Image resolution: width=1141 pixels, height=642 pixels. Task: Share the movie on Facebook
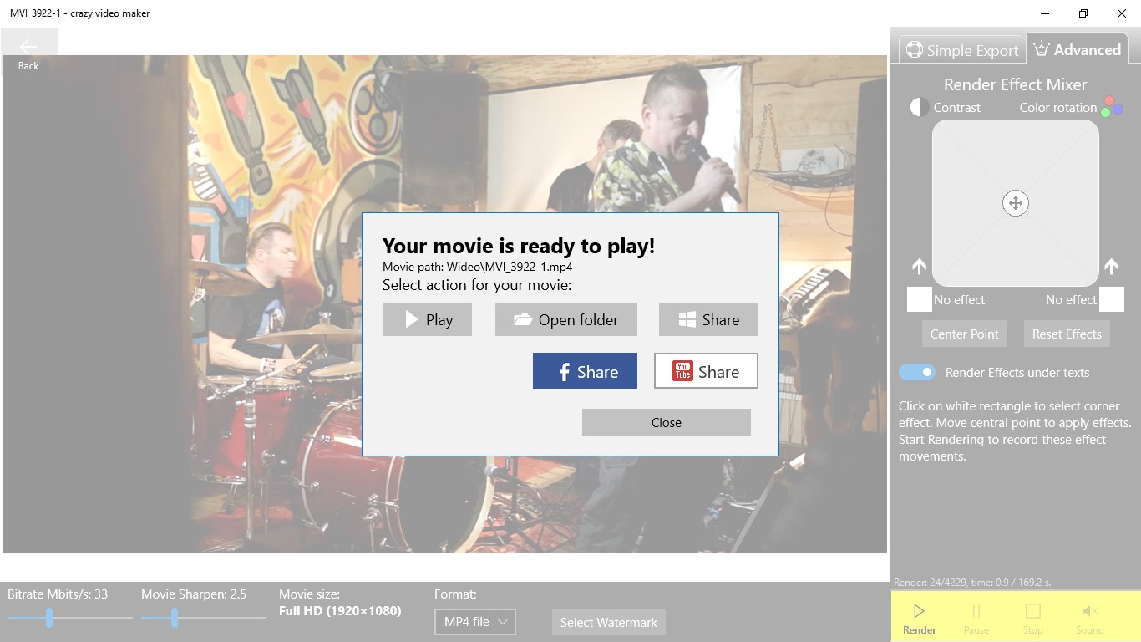click(585, 371)
